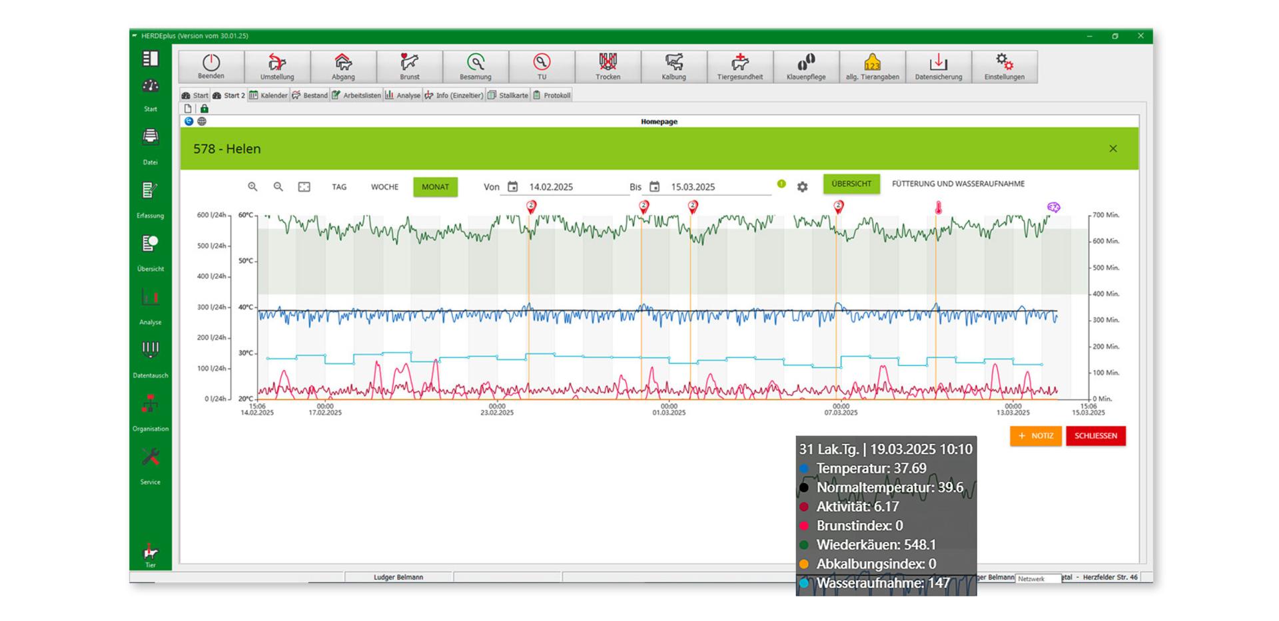The height and width of the screenshot is (621, 1279).
Task: Open the Brunst heat recording tool
Action: [410, 67]
